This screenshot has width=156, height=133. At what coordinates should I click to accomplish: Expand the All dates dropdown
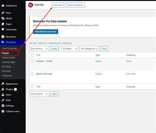pyautogui.click(x=70, y=49)
